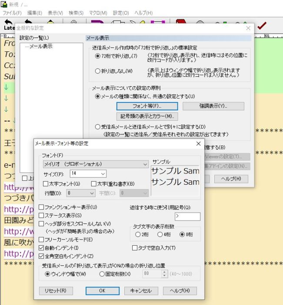Open the マクロ menu
Viewport: 283px width, 305px height.
tap(100, 13)
